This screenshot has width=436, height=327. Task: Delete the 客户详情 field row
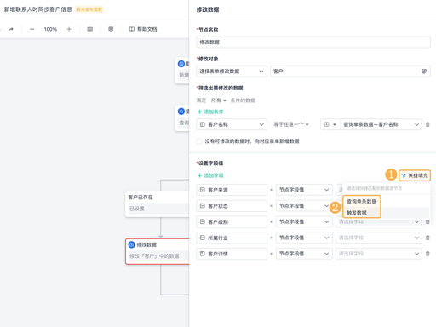click(x=427, y=254)
